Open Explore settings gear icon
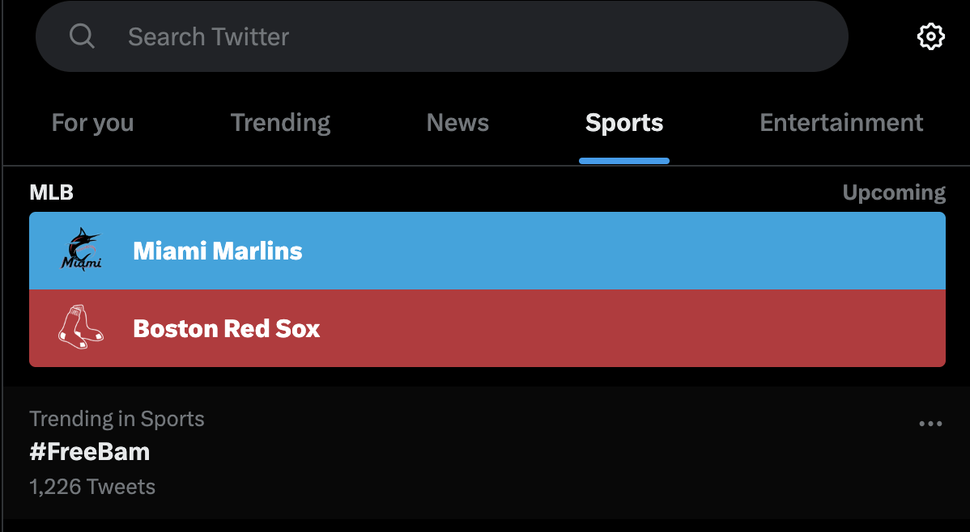 [930, 36]
